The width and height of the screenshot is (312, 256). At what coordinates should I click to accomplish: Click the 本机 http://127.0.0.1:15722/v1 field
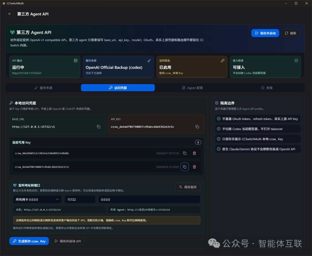(59, 210)
